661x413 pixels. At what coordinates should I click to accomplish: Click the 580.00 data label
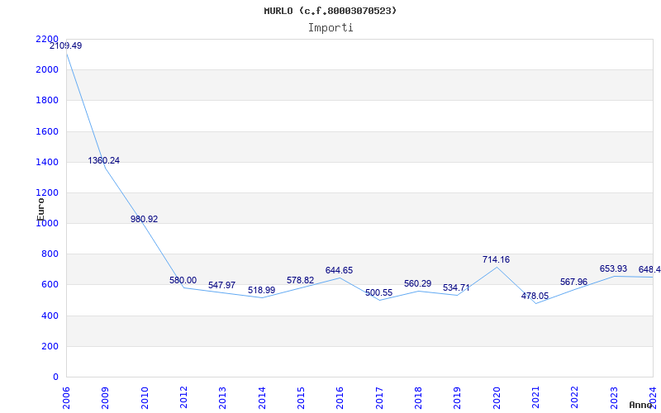coord(183,281)
